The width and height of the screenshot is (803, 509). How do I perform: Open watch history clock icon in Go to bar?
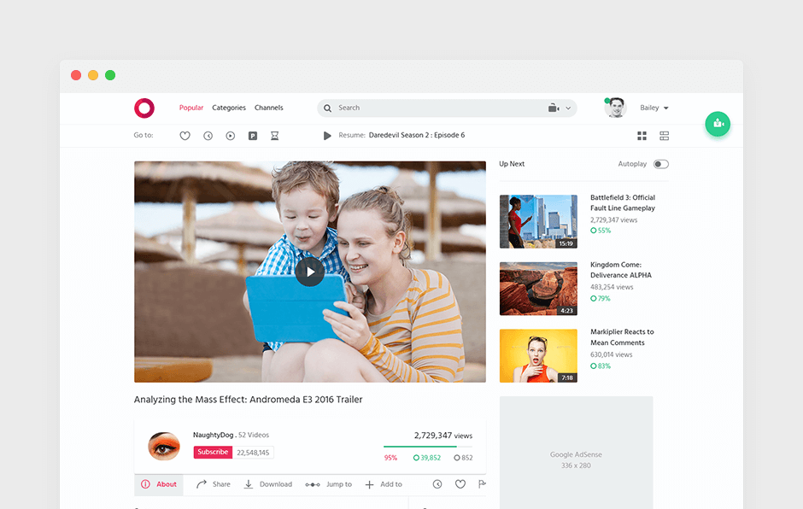point(208,136)
